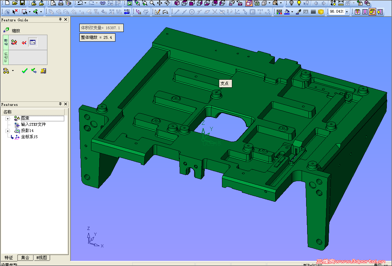Turn on the yellow light bulb show icon
The image size is (392, 266).
tap(299, 3)
